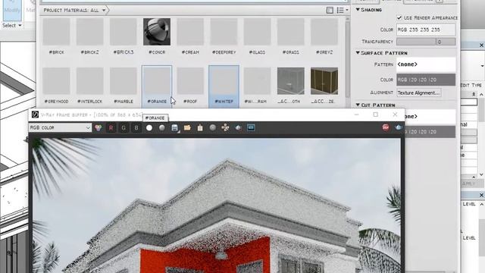Select the #DEEPGREY material thumbnail

point(224,32)
